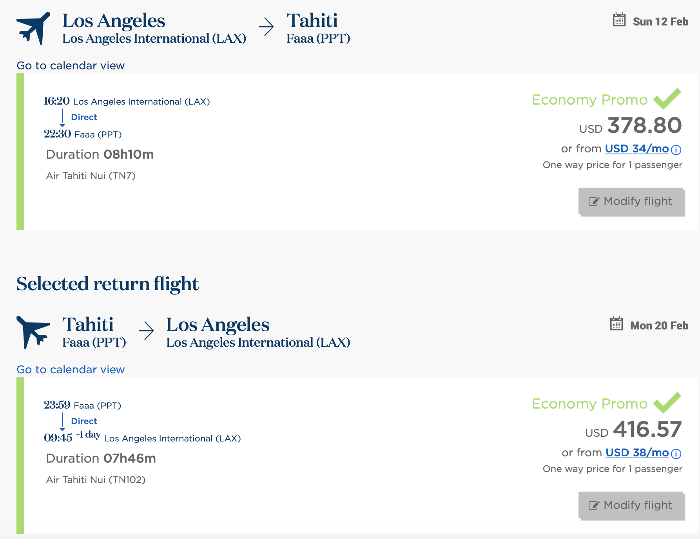Click the arrow between Los Angeles and Tahiti (outbound)
This screenshot has height=539, width=700.
pos(266,27)
